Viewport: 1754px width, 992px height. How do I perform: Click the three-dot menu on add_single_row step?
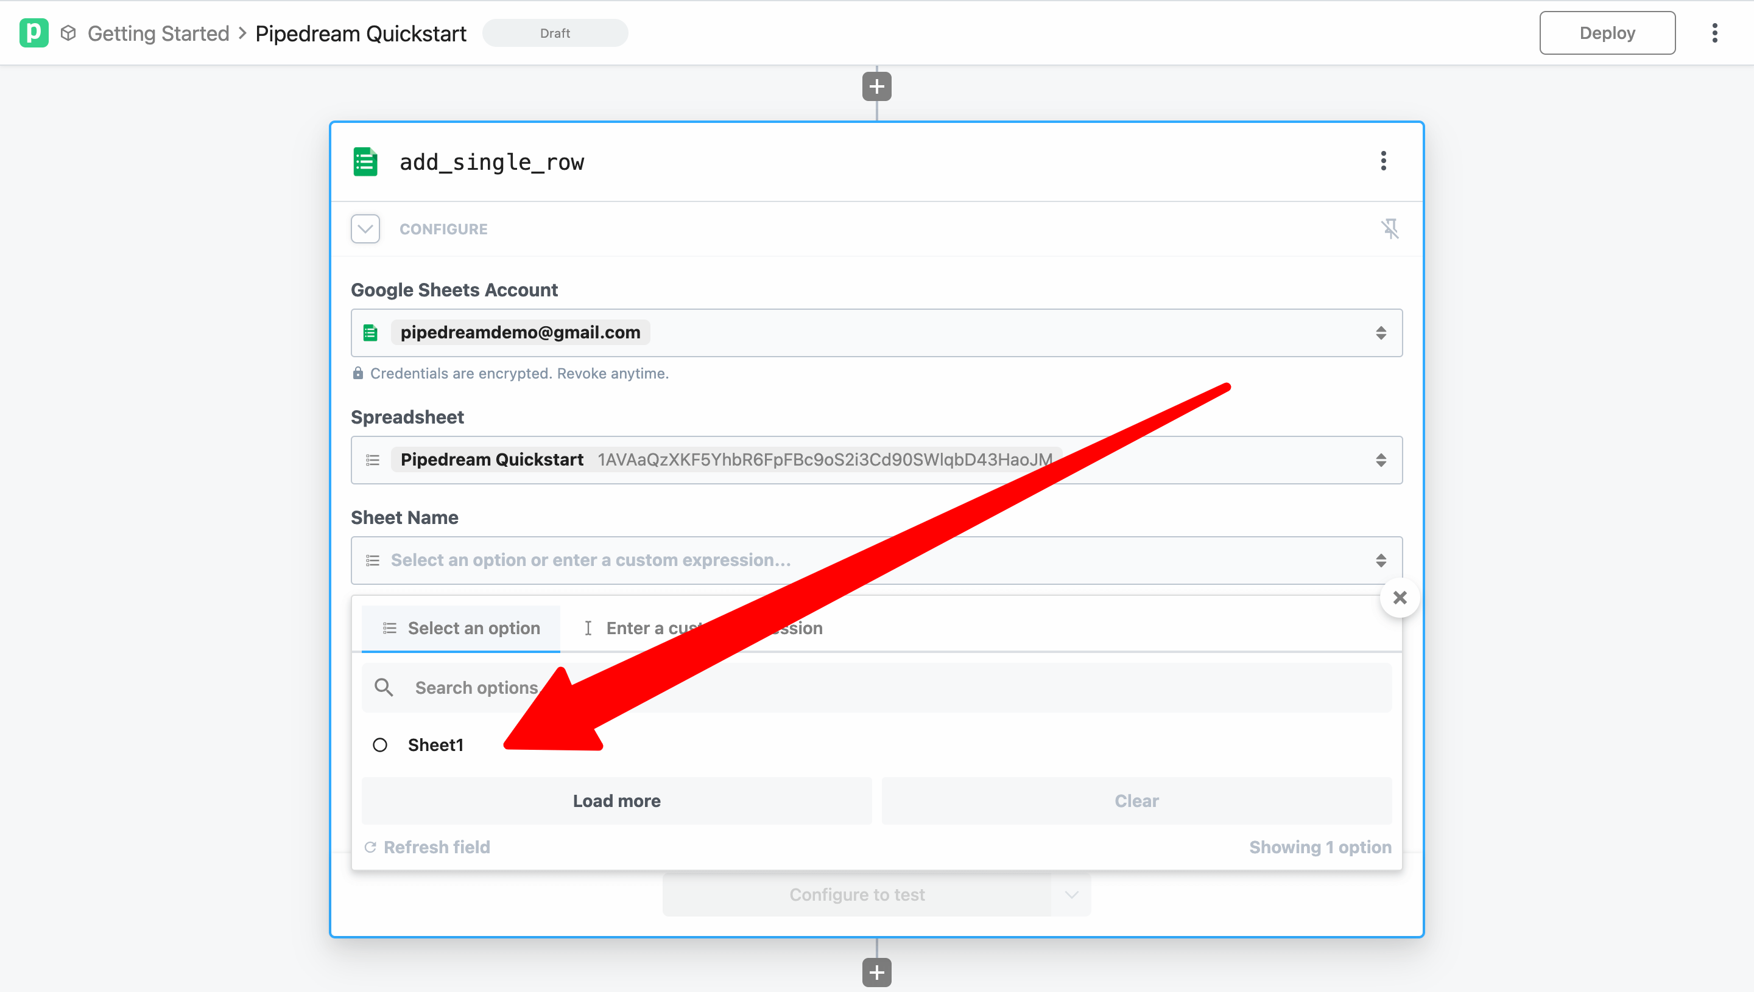coord(1383,161)
